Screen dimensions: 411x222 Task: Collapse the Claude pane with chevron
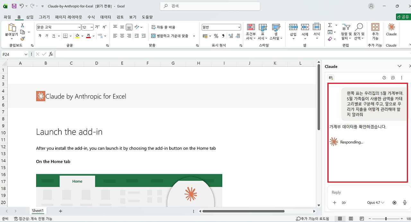point(399,66)
